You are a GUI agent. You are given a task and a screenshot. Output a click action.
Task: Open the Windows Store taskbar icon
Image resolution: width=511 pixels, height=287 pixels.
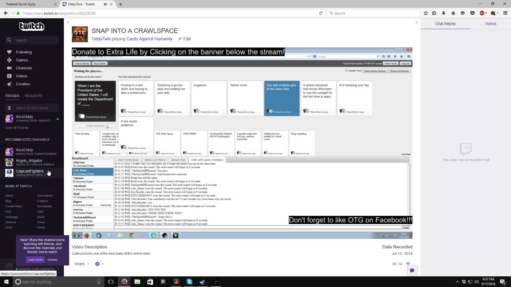(150, 282)
